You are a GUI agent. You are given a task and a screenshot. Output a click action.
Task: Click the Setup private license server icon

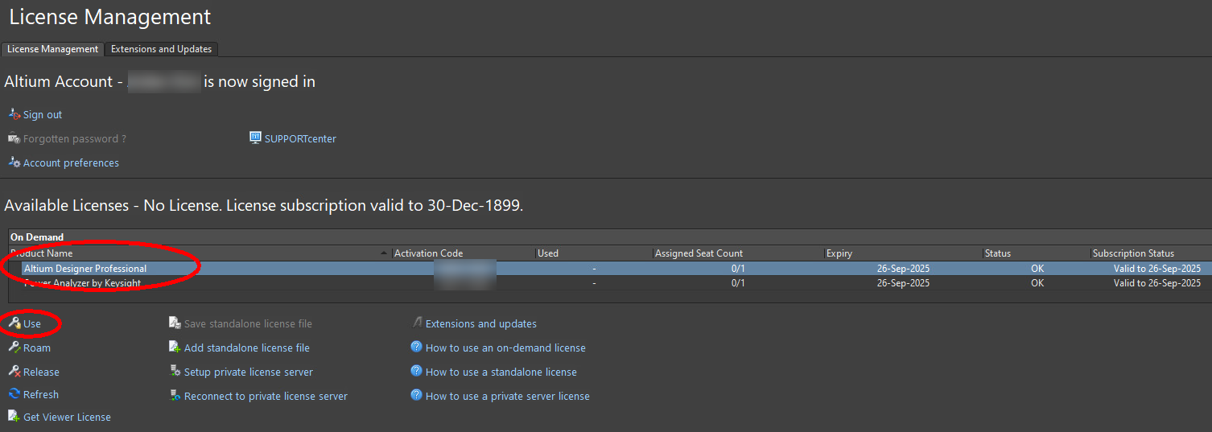175,372
